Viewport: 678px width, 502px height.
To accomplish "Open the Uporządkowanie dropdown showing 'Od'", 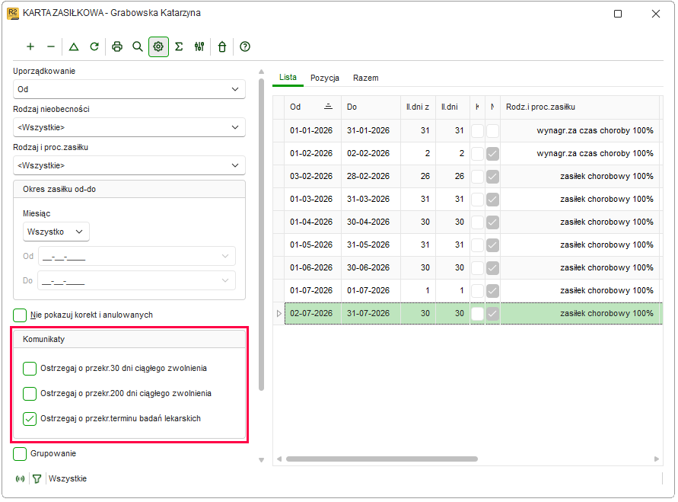I will point(129,90).
